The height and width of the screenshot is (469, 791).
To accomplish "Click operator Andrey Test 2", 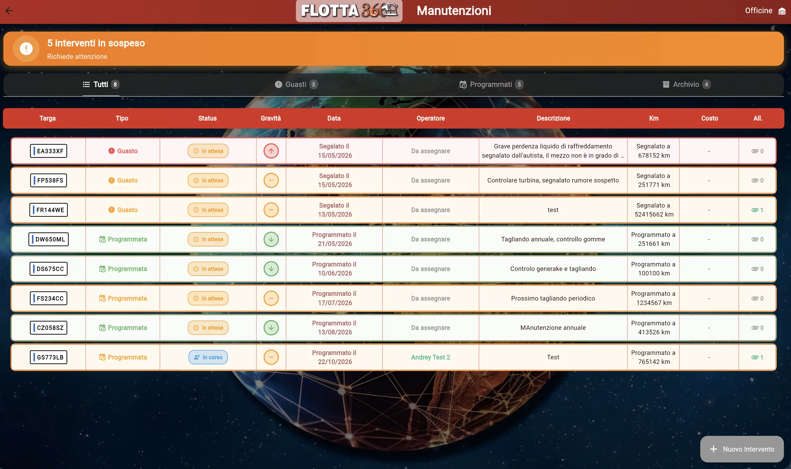I will pyautogui.click(x=430, y=357).
